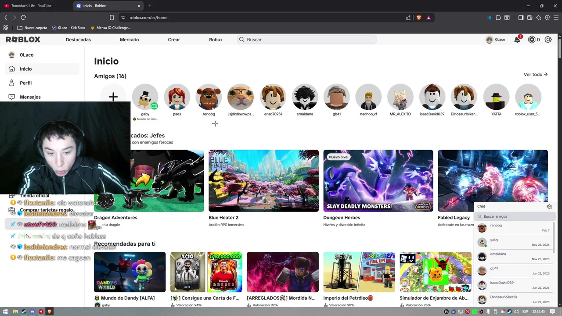Open the 0Laco - Kick Stats bookmark
Image resolution: width=562 pixels, height=316 pixels.
[x=68, y=28]
